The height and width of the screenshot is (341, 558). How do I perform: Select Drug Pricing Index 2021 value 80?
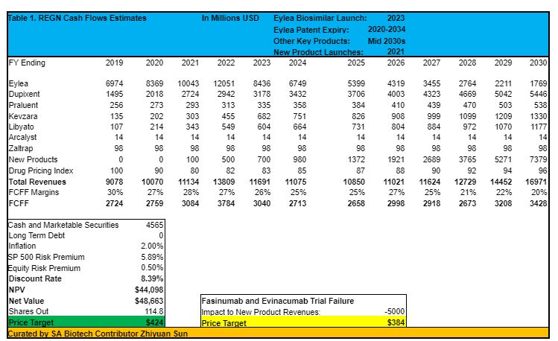pos(194,170)
